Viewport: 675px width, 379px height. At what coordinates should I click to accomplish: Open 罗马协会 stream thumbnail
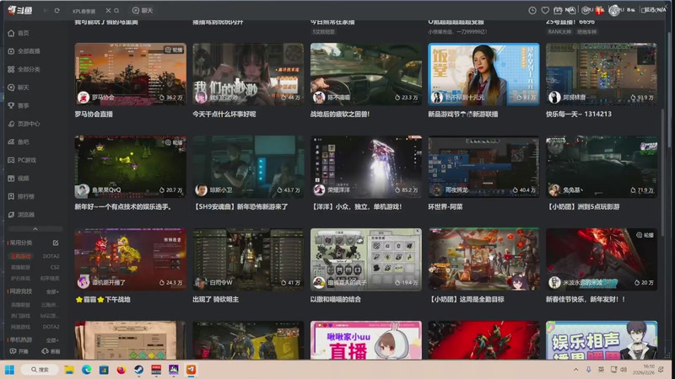131,74
